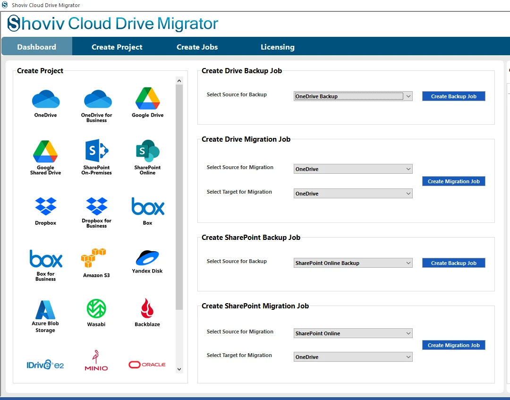The height and width of the screenshot is (400, 510).
Task: Open the Google Drive project icon
Action: [x=148, y=98]
